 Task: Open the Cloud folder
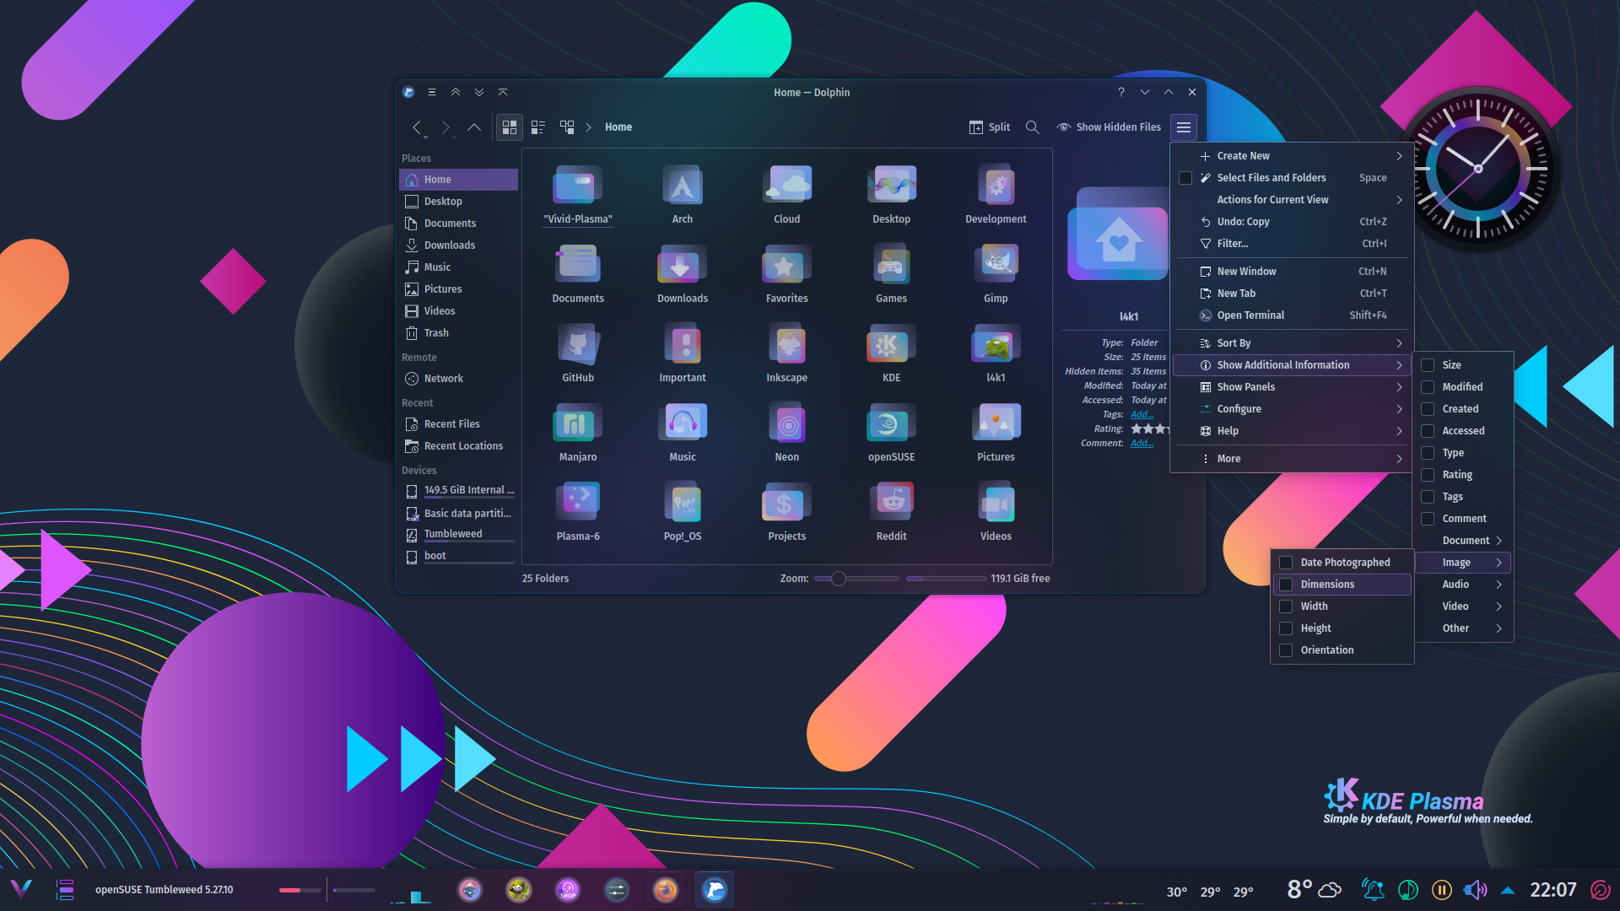point(787,196)
